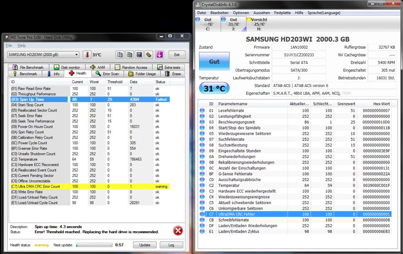Switch to Error Scan tab
Viewport: 403px width, 254px height.
coord(107,74)
